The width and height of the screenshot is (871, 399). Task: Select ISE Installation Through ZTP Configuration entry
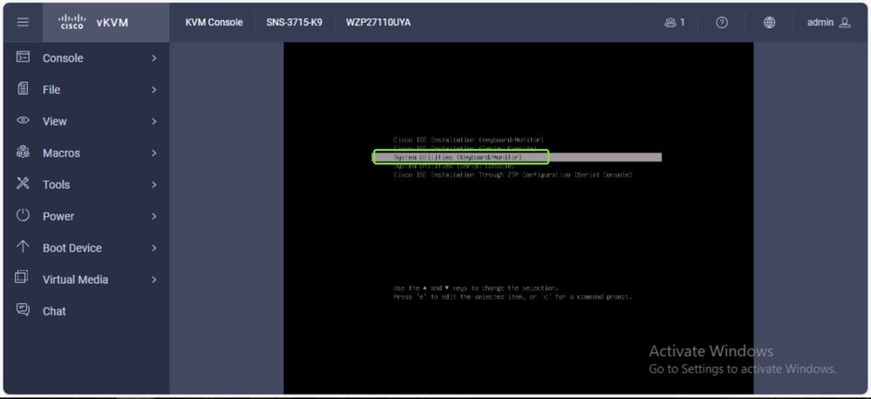(x=512, y=175)
